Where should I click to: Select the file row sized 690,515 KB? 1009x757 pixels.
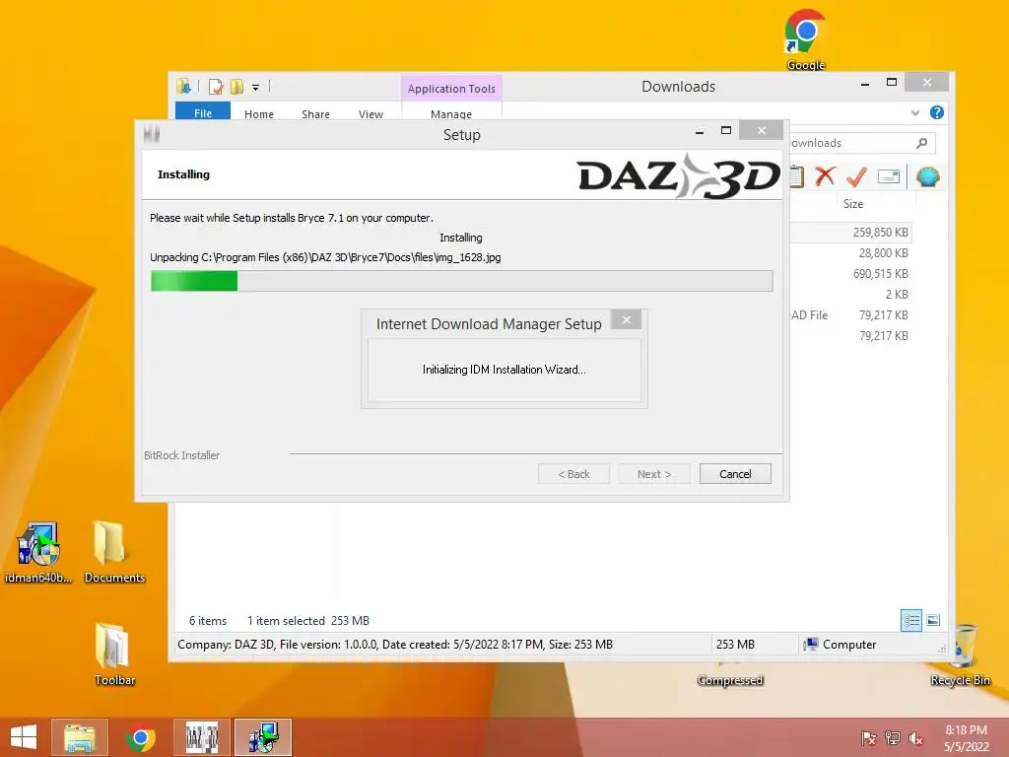tap(850, 274)
